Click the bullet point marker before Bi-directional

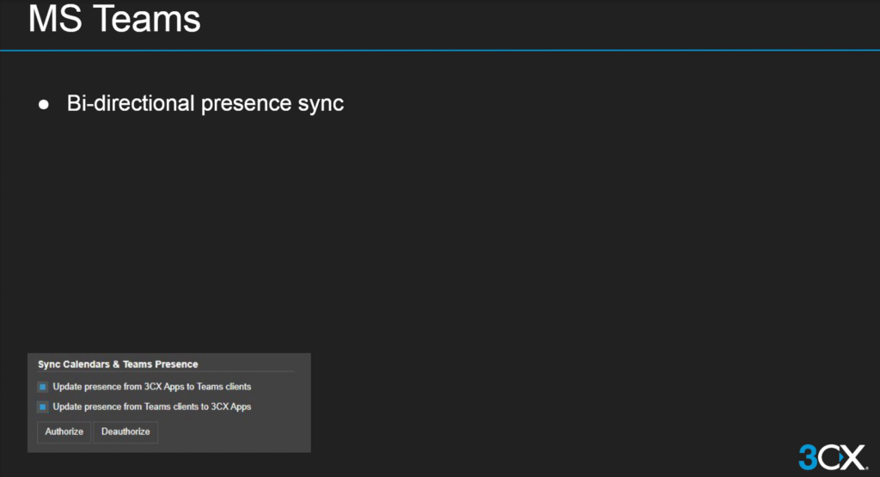tap(45, 104)
